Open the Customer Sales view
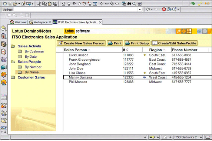212x141 pixels. (31, 77)
